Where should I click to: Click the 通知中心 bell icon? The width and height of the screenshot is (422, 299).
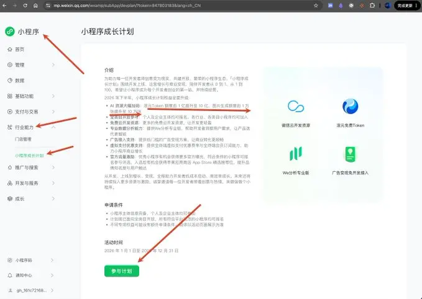click(10, 275)
